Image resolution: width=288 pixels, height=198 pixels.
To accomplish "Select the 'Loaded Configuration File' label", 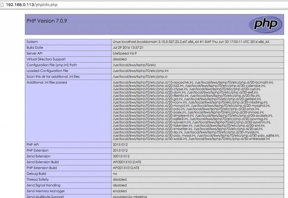I will 47,71.
